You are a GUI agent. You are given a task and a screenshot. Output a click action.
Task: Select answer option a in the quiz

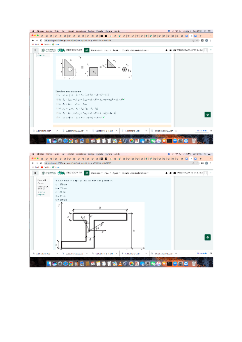[57, 95]
